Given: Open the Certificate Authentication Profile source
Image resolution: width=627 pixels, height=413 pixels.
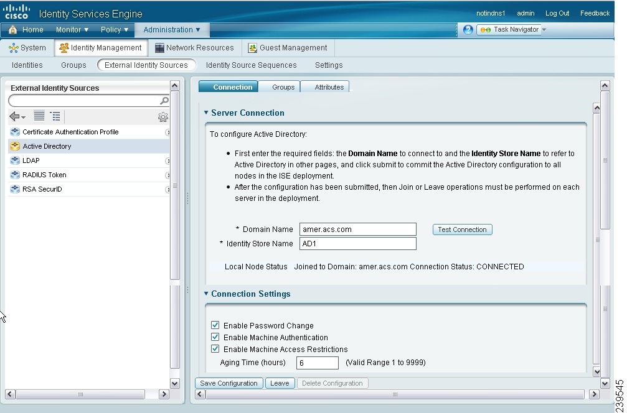Looking at the screenshot, I should tap(14, 131).
